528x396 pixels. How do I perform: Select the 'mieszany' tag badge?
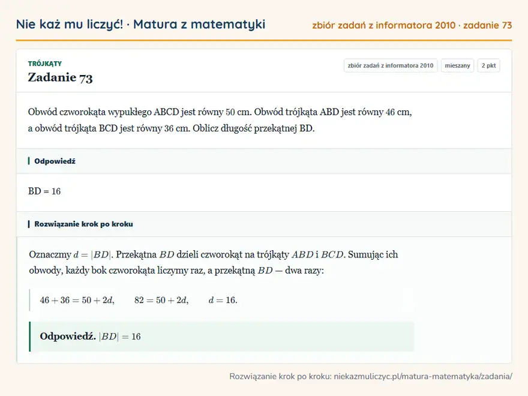coord(457,65)
